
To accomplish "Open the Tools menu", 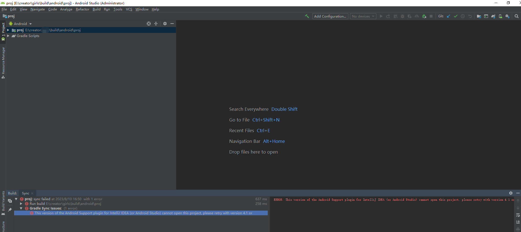I will pos(118,9).
